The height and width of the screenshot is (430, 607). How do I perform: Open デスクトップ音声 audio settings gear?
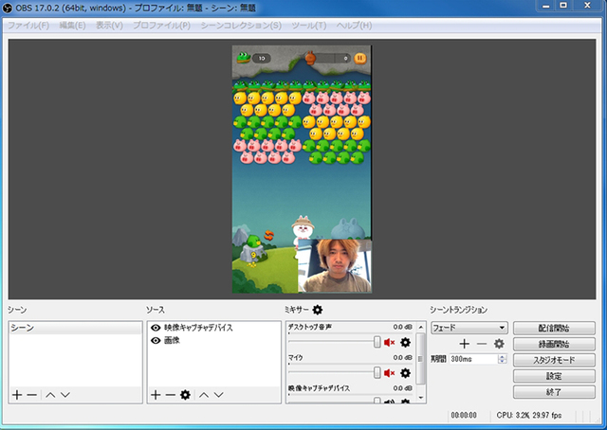click(x=405, y=342)
